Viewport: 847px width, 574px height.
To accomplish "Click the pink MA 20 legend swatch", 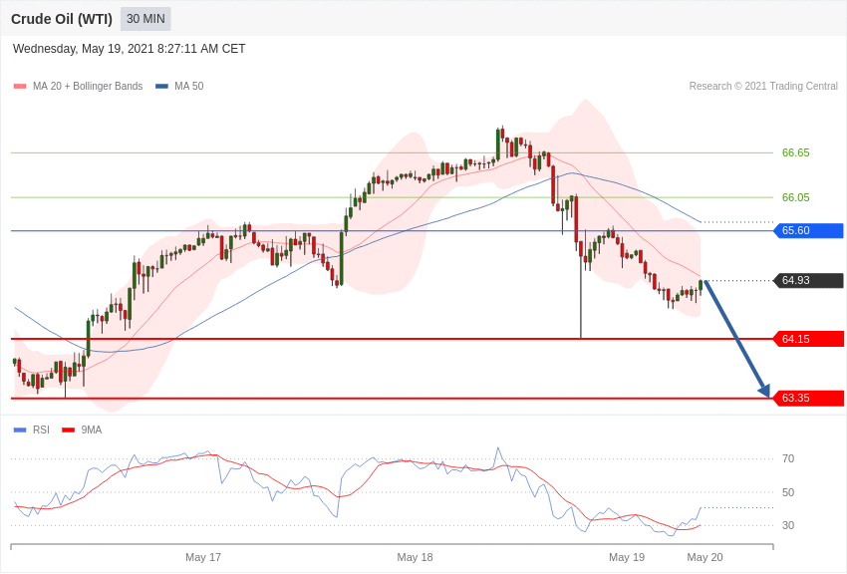I will [x=20, y=86].
